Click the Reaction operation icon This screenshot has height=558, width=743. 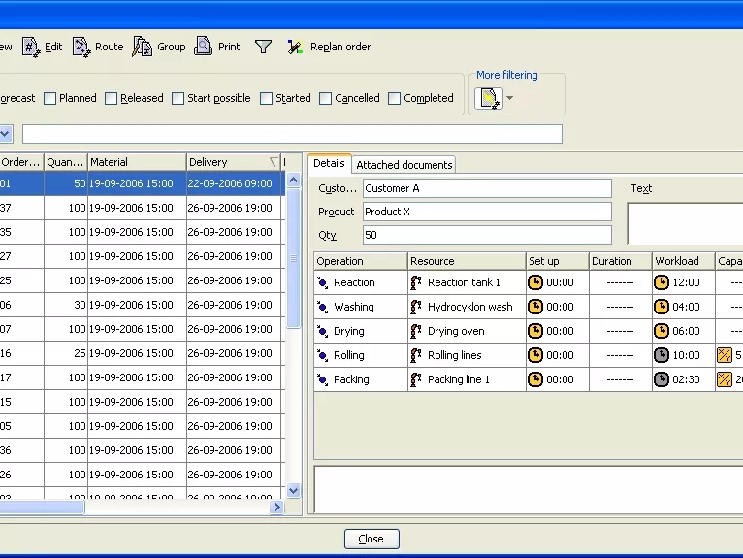point(322,282)
